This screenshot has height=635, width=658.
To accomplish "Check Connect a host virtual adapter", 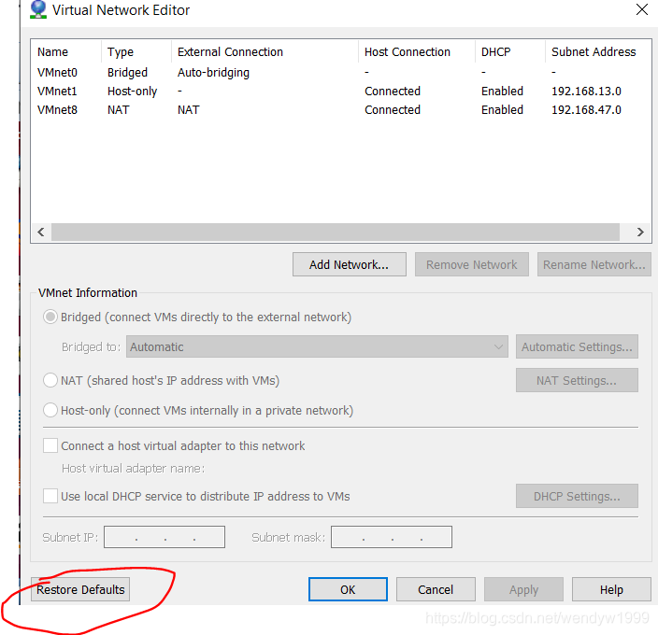I will [50, 445].
